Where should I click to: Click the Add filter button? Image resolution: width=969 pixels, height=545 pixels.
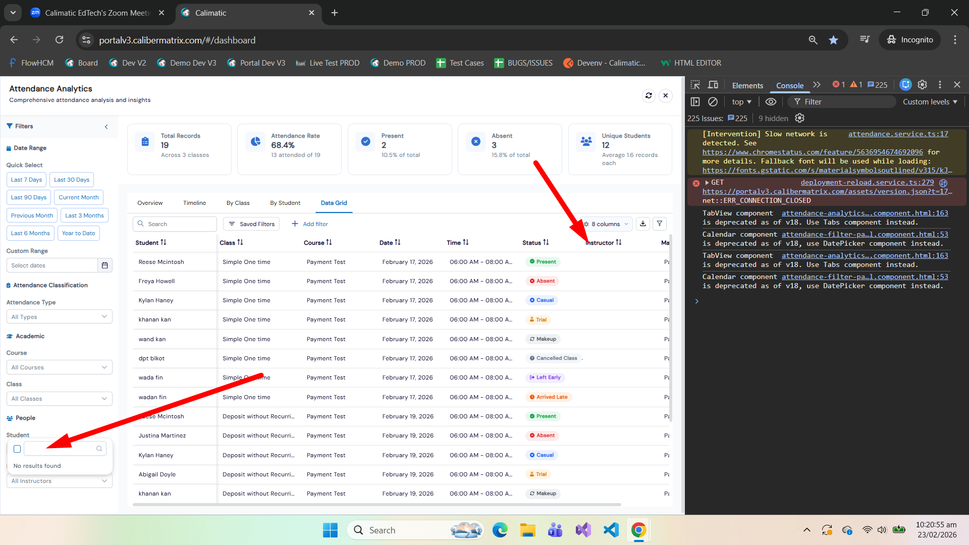tap(310, 224)
